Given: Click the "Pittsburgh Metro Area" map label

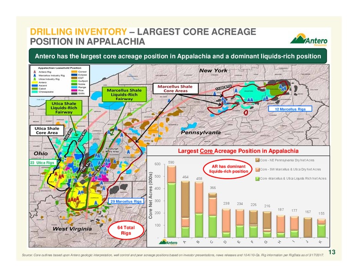Looking at the screenshot, I should (112, 150).
